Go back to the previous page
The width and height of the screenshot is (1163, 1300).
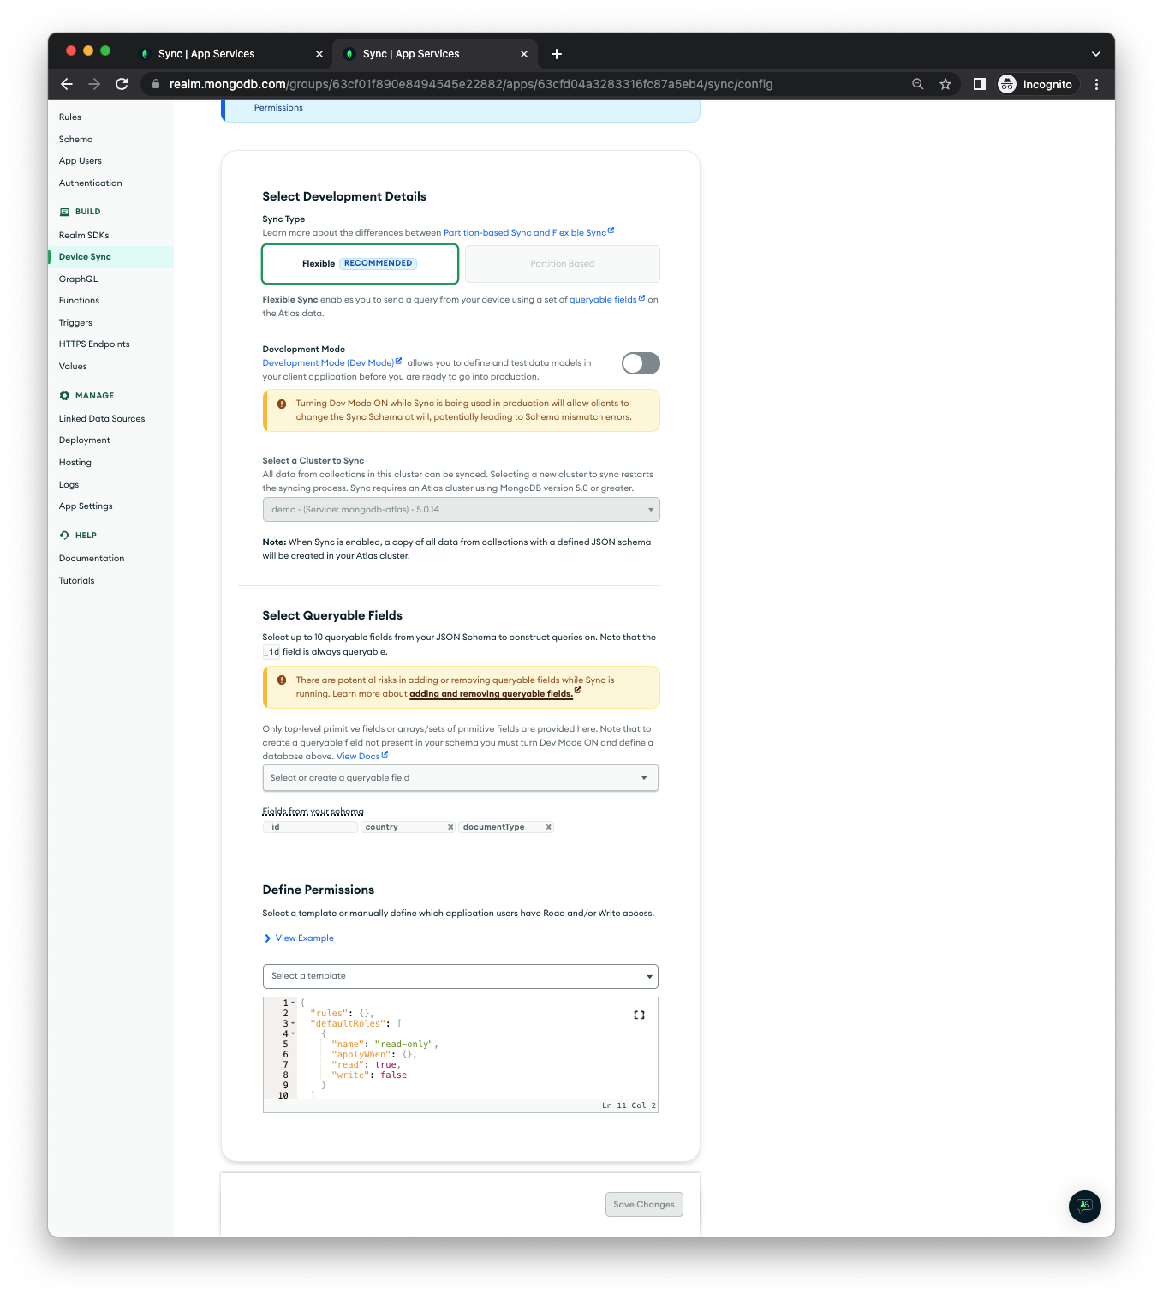[x=67, y=84]
